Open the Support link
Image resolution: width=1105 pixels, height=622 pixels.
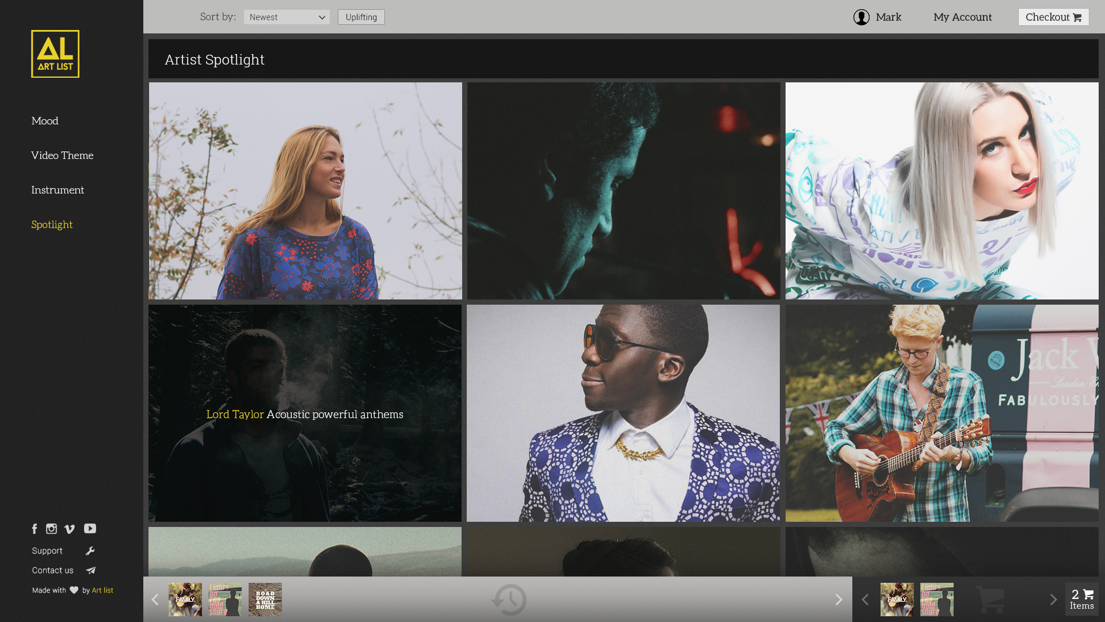point(47,551)
